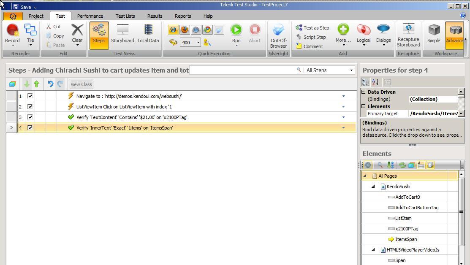Collapse the HTML5VideoPlayerVideoJs tree node
The width and height of the screenshot is (470, 265).
pyautogui.click(x=373, y=250)
